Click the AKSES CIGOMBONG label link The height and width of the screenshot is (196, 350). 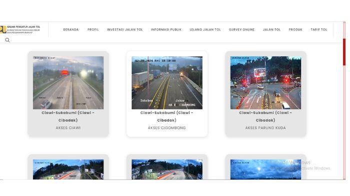pos(166,128)
